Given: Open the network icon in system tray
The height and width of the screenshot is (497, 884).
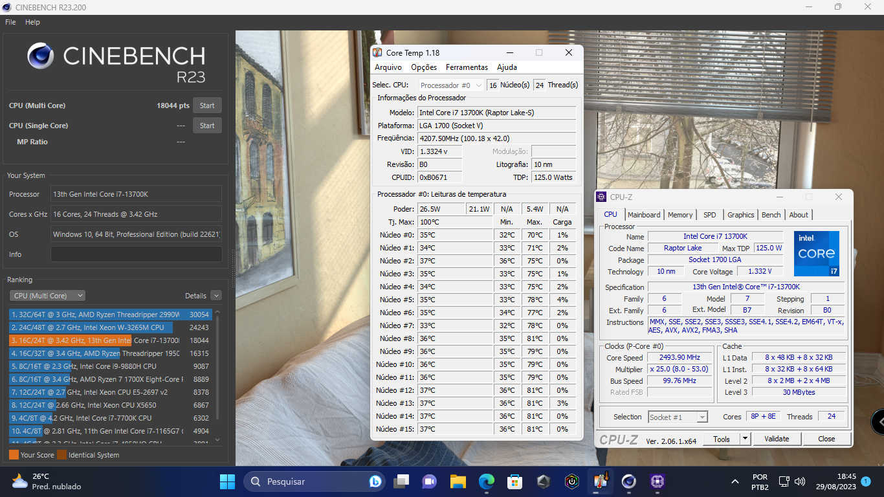Looking at the screenshot, I should [784, 481].
